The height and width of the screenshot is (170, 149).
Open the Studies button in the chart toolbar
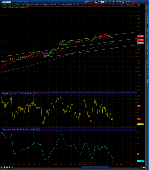click(x=127, y=2)
